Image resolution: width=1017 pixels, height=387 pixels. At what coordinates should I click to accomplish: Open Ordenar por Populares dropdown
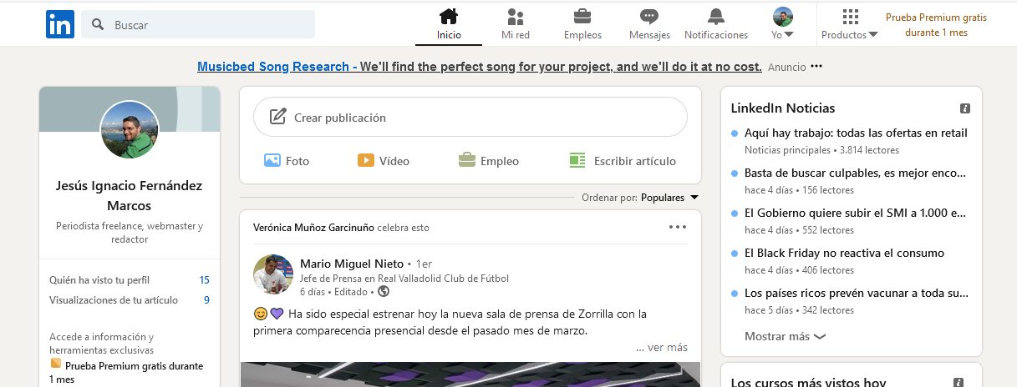(x=669, y=198)
